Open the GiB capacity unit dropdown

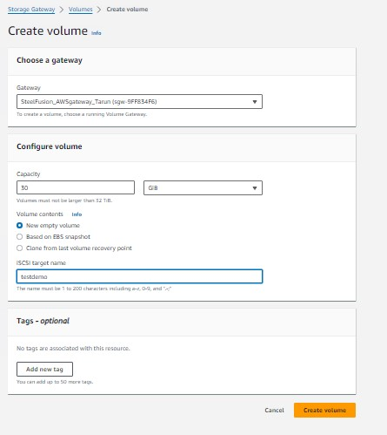click(203, 188)
